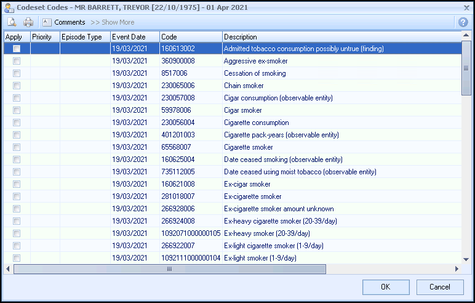Click the horizontal scrollbar right arrow

457,269
